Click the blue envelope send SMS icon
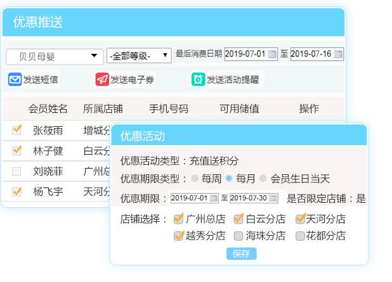The width and height of the screenshot is (392, 282). 15,79
